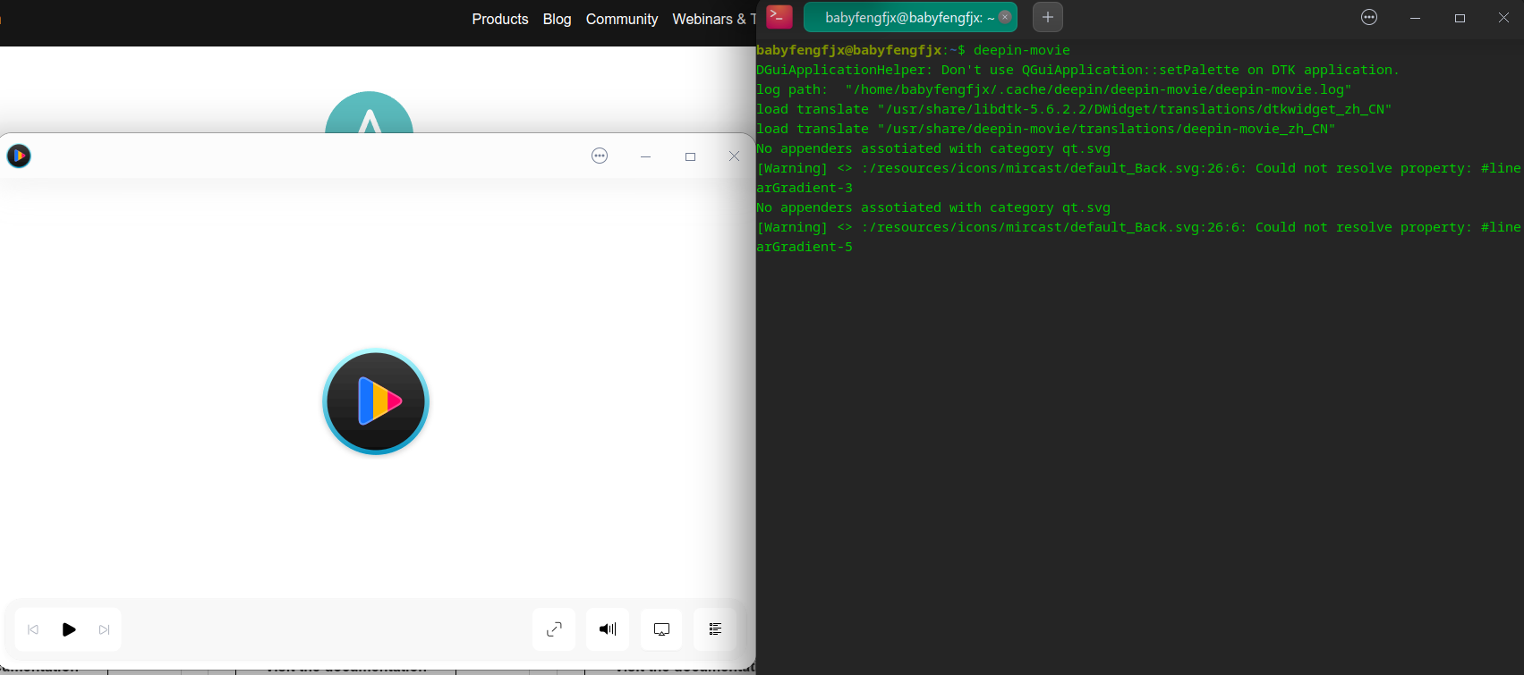Click the deepin-movie_zh_CN translate line in terminal
Image resolution: width=1524 pixels, height=675 pixels.
coord(1046,129)
